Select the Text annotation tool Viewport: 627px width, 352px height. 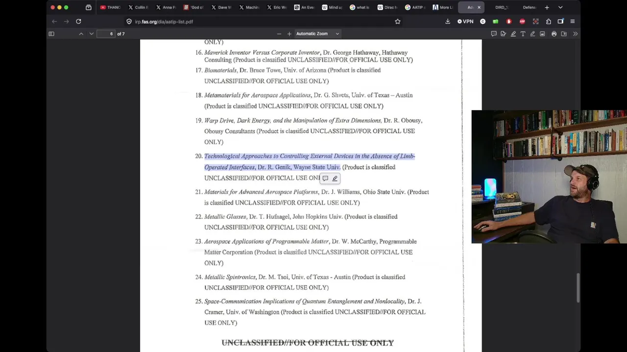523,34
